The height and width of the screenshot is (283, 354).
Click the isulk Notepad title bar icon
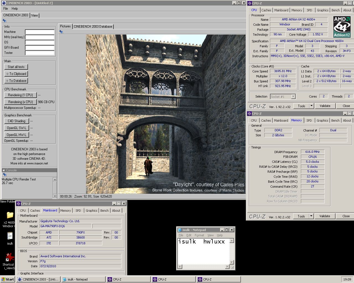[180, 230]
